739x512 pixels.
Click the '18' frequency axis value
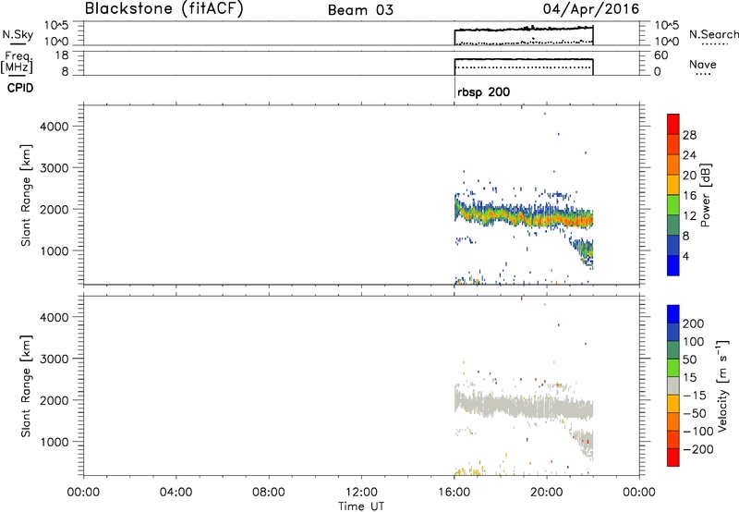click(62, 55)
